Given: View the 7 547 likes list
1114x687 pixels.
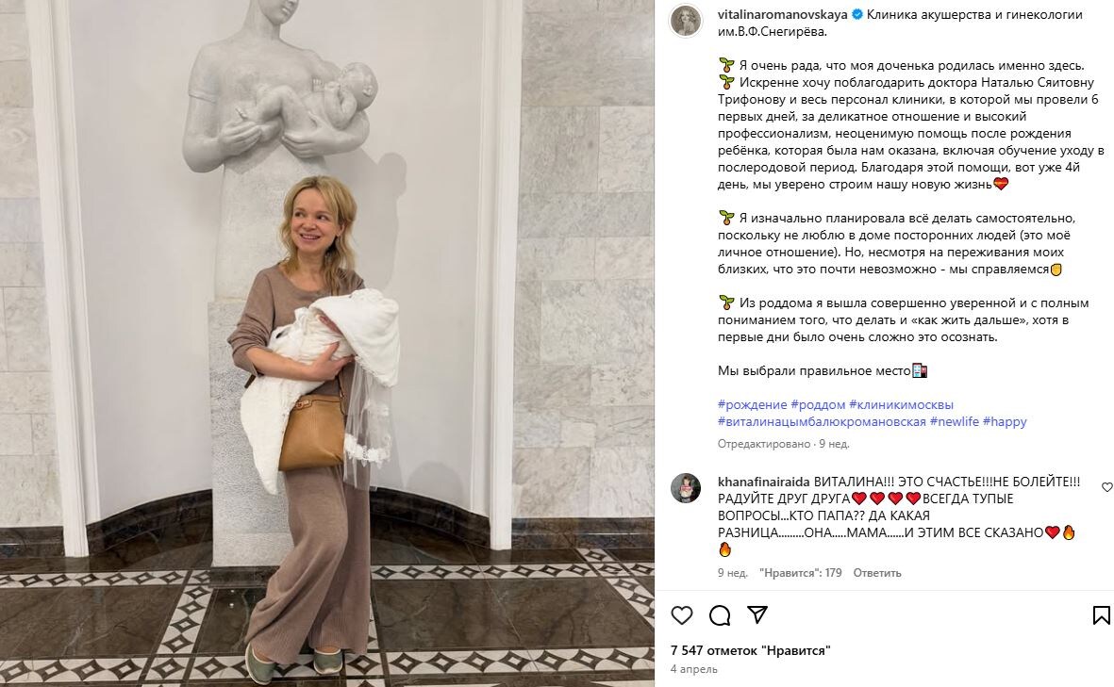Looking at the screenshot, I should [x=750, y=650].
